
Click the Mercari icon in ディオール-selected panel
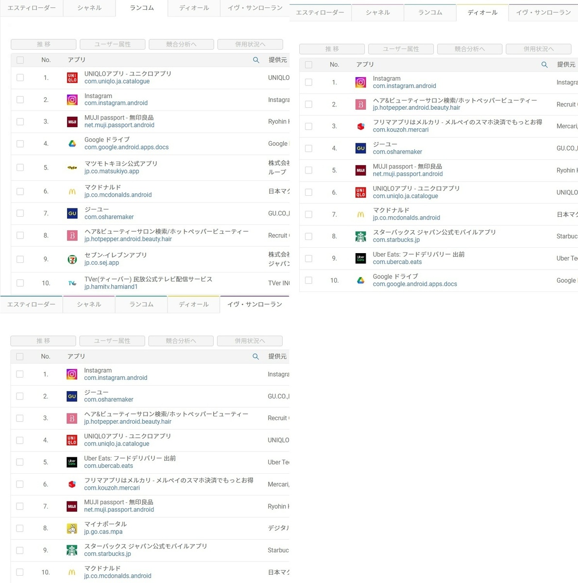click(x=360, y=126)
